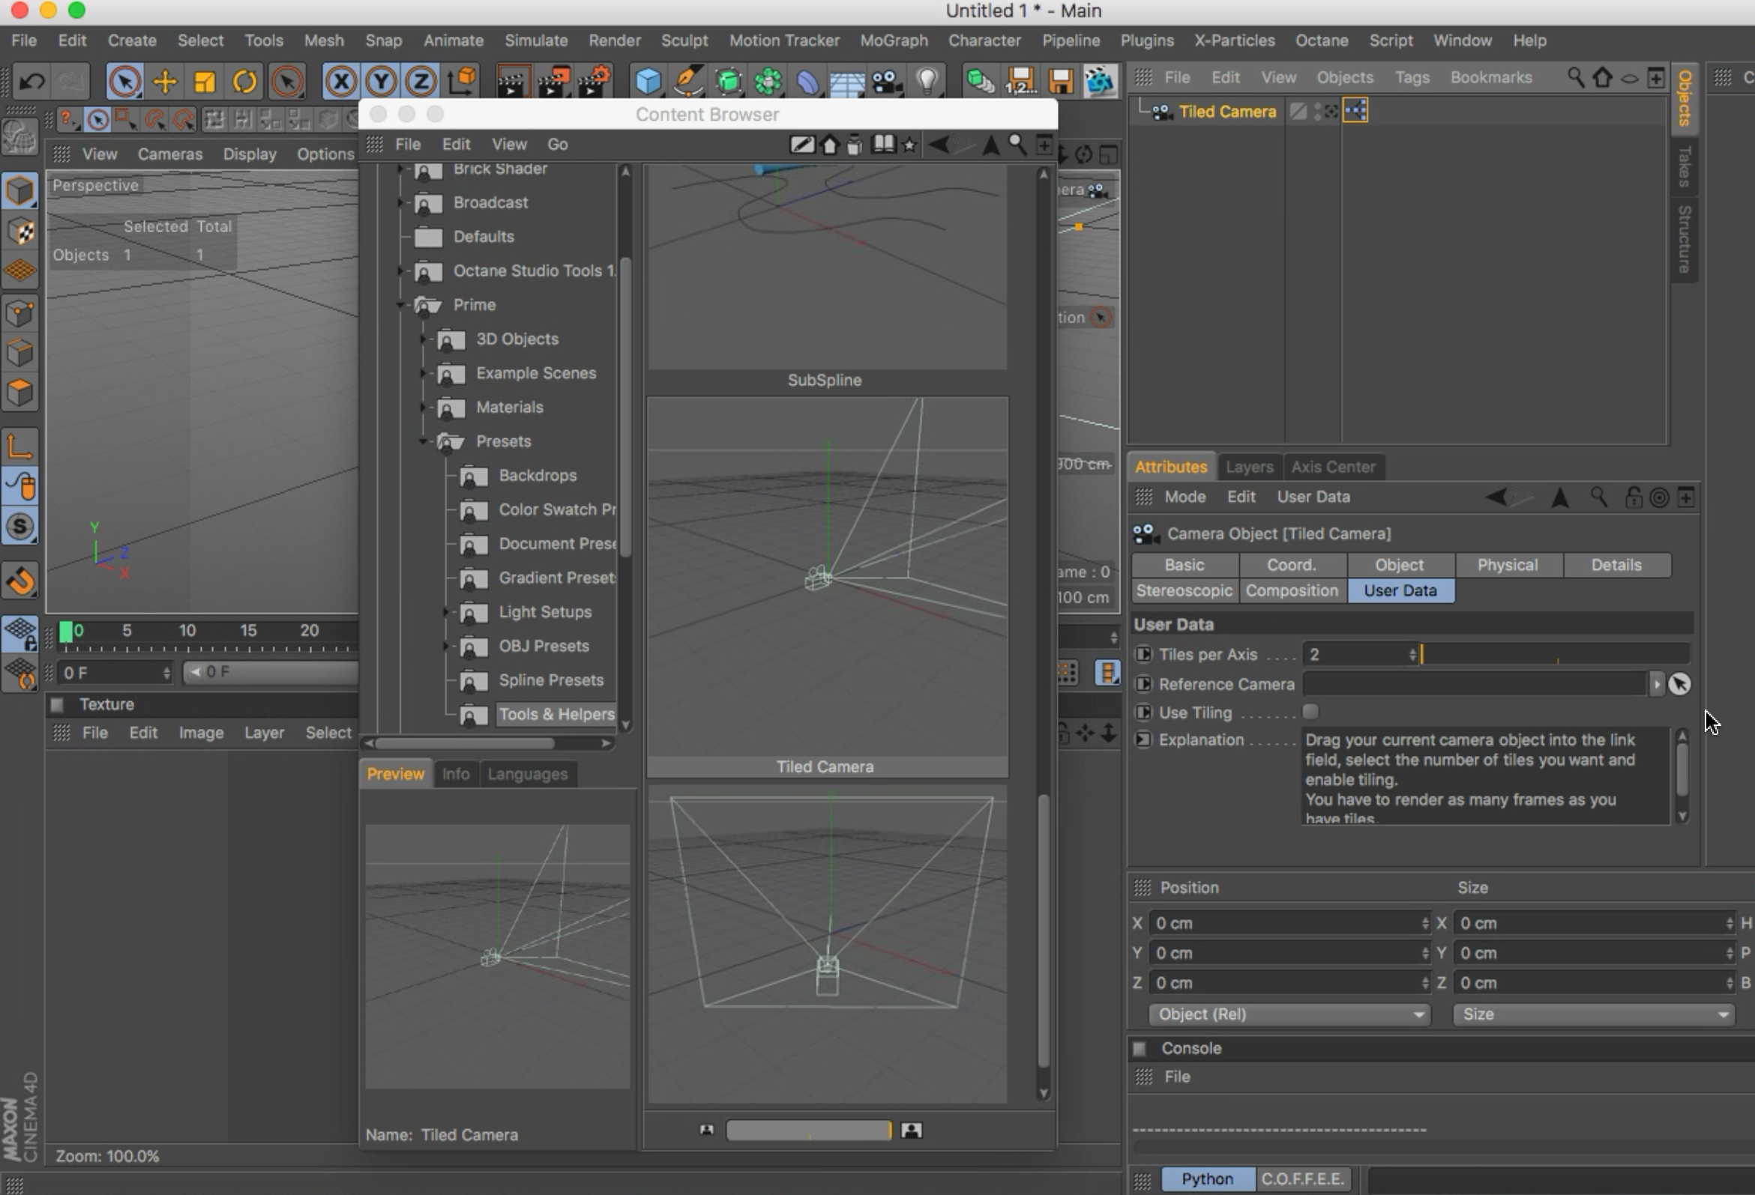
Task: Toggle X axis lock button
Action: coord(341,81)
